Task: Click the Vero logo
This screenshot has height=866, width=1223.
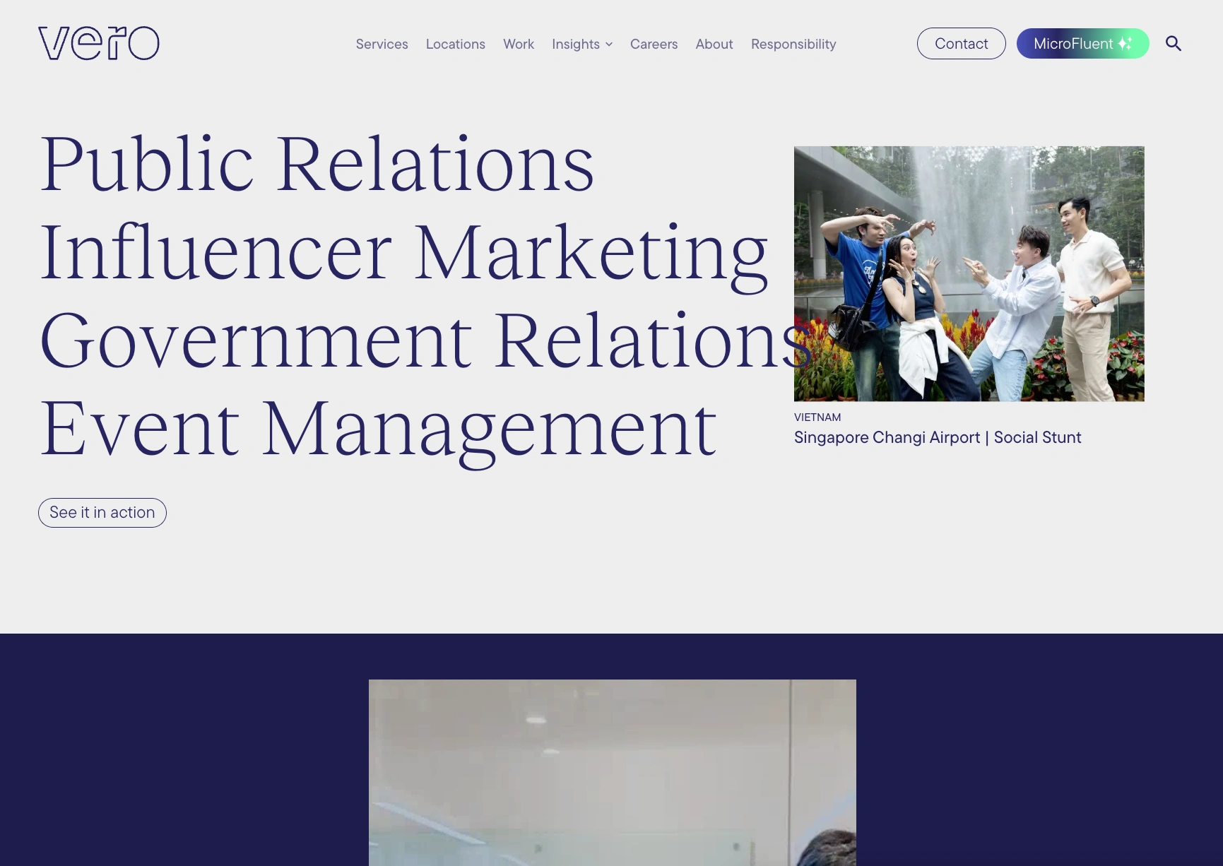Action: coord(99,43)
